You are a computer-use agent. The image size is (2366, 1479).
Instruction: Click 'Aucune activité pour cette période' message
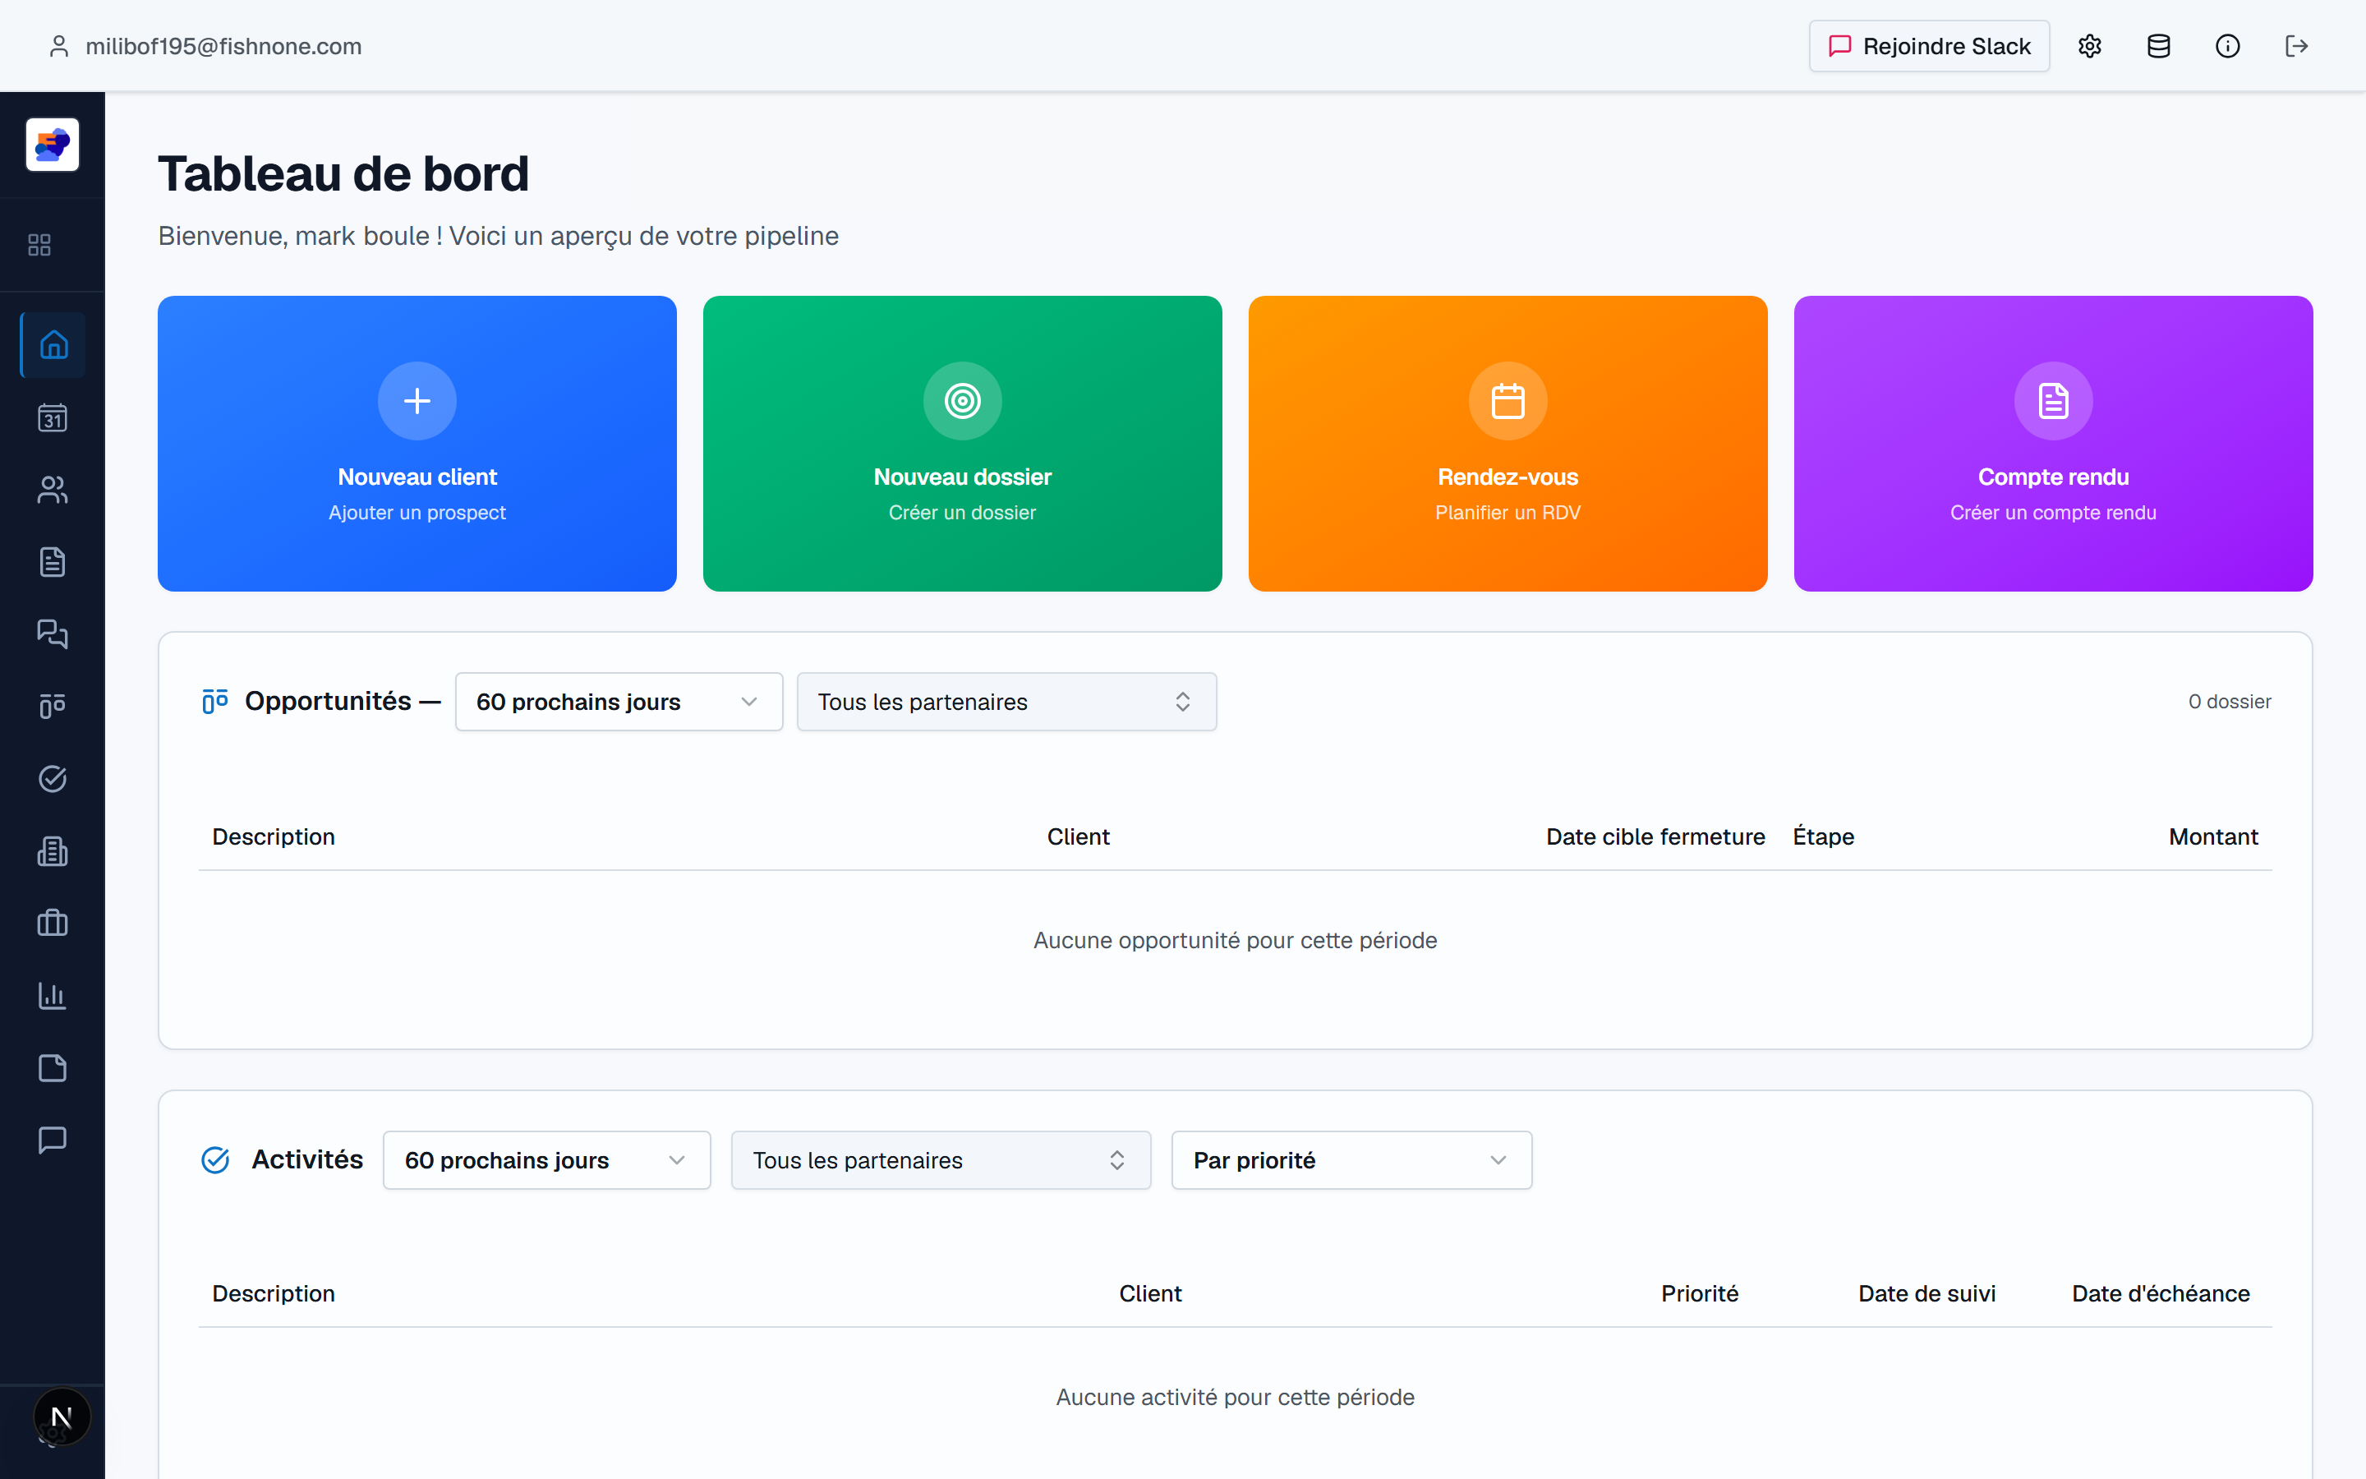pyautogui.click(x=1235, y=1398)
